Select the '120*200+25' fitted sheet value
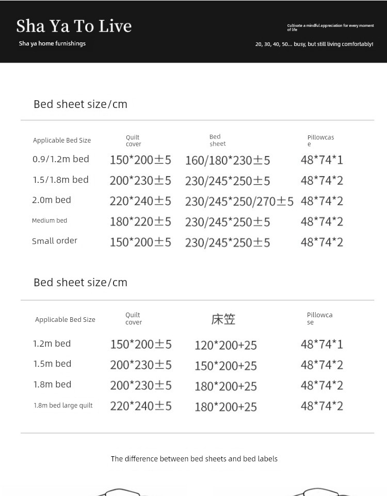Viewport: 387px width, 496px height. click(x=225, y=345)
